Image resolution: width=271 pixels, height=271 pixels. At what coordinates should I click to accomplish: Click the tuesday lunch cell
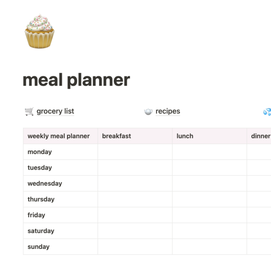pyautogui.click(x=210, y=168)
